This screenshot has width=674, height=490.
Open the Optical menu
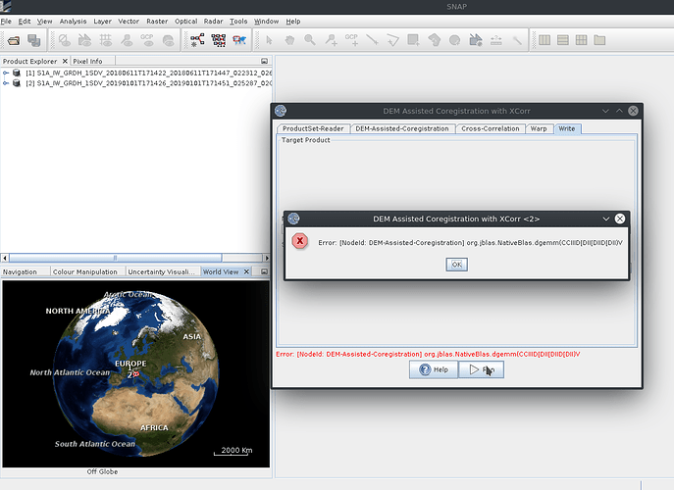point(185,21)
